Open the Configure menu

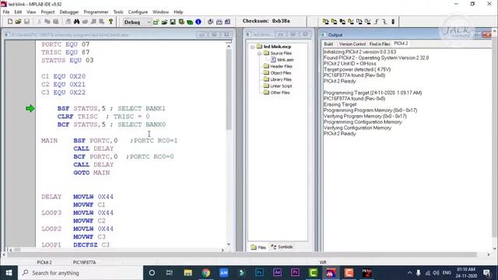(138, 12)
